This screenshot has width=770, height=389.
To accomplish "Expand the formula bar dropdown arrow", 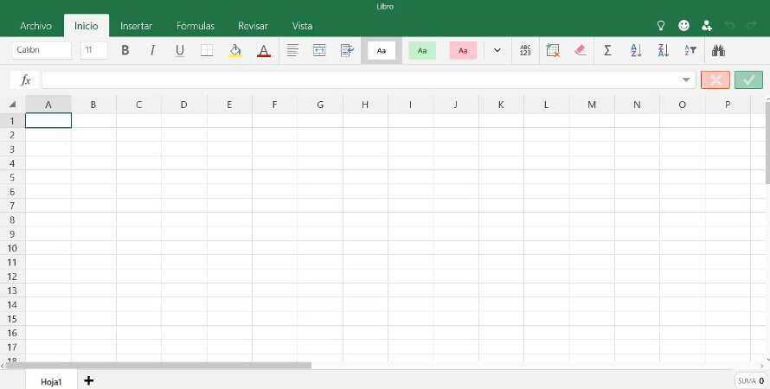I will click(686, 80).
